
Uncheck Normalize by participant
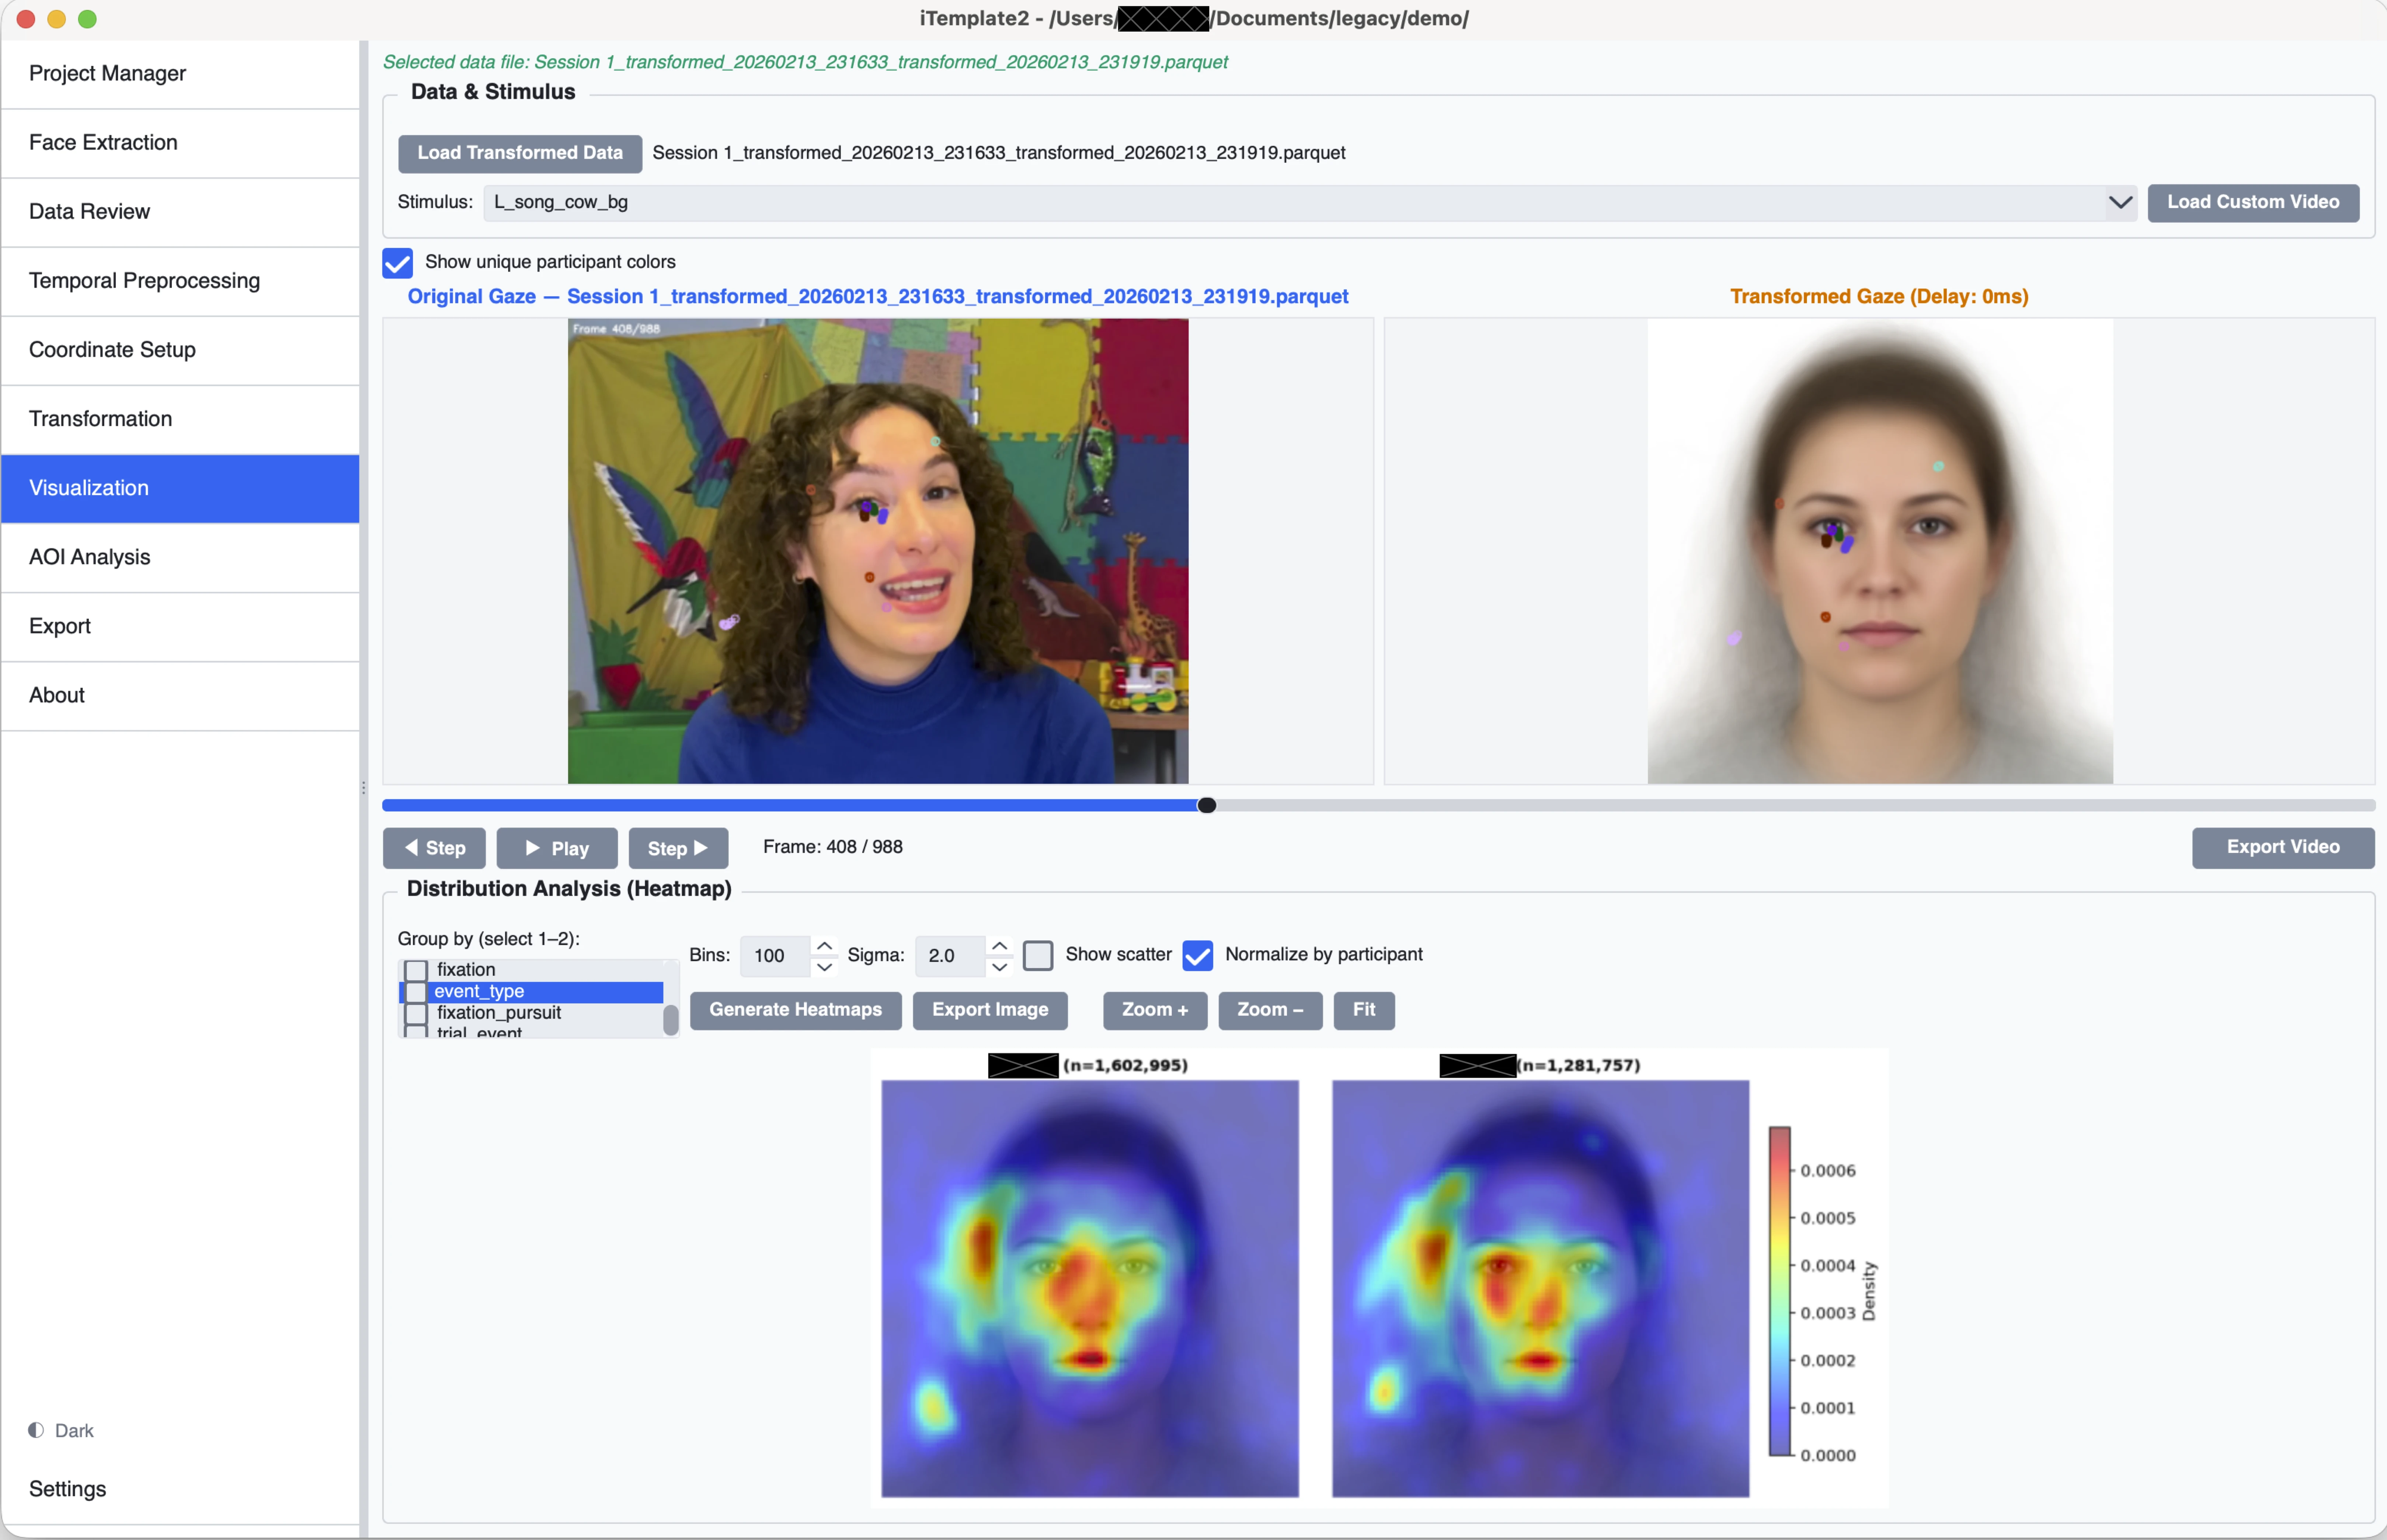pos(1197,955)
